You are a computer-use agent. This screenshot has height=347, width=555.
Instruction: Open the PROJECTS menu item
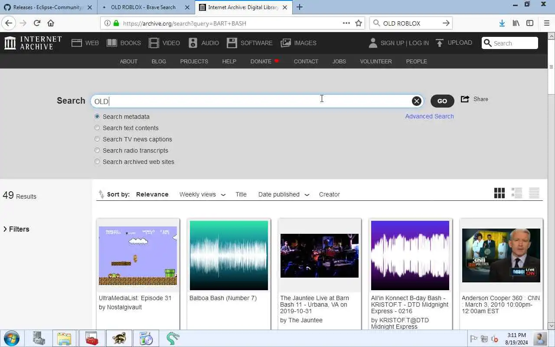click(194, 61)
